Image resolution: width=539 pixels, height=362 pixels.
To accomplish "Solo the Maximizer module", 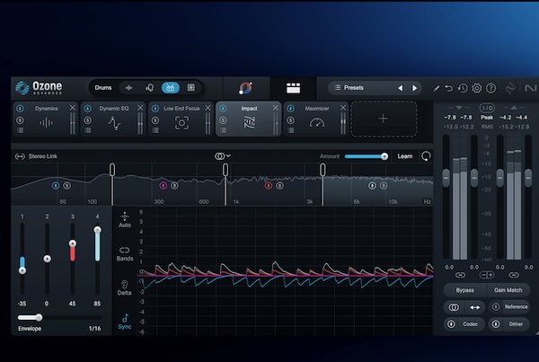I will click(x=290, y=120).
